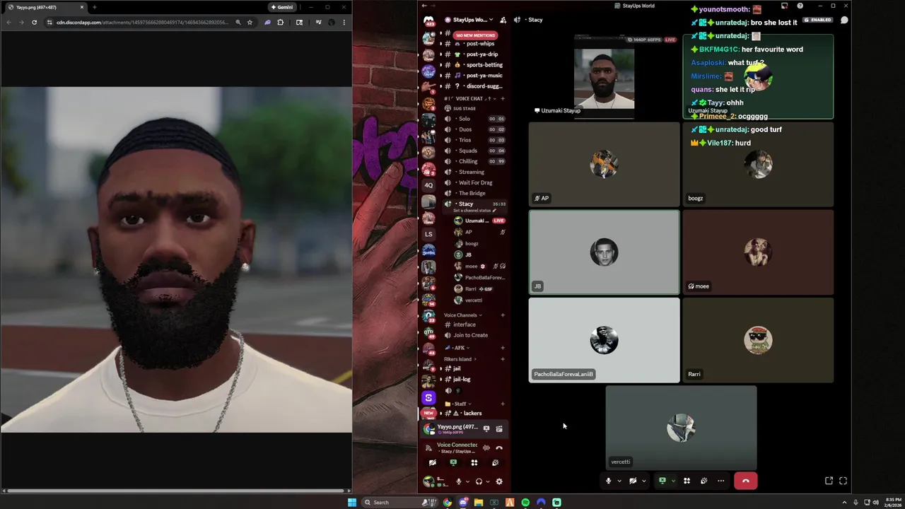The height and width of the screenshot is (509, 905).
Task: Open activities button under Voice Connected
Action: point(474,462)
